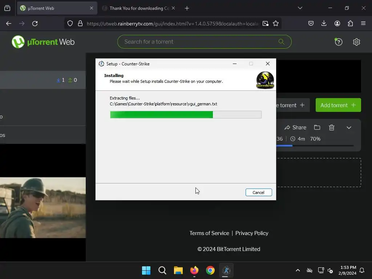This screenshot has width=372, height=279.
Task: Switch to Thank You for downloading tab
Action: tap(139, 8)
